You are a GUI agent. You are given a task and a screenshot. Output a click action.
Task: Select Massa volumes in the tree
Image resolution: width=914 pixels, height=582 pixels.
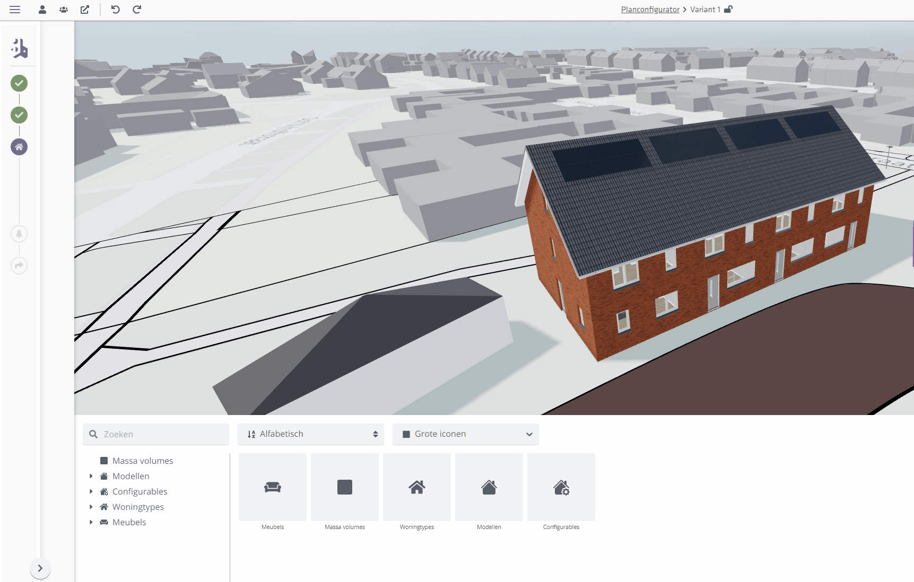142,461
